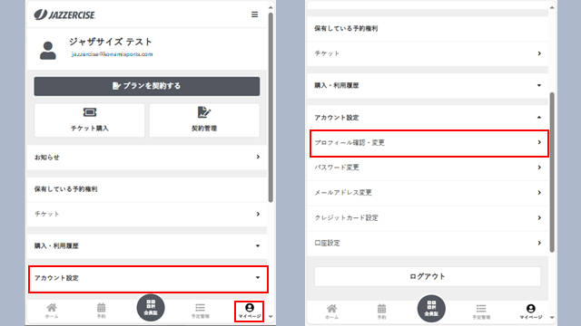Viewport: 581px width, 326px height.
Task: Click chevron on right screen チケット row
Action: (539, 53)
